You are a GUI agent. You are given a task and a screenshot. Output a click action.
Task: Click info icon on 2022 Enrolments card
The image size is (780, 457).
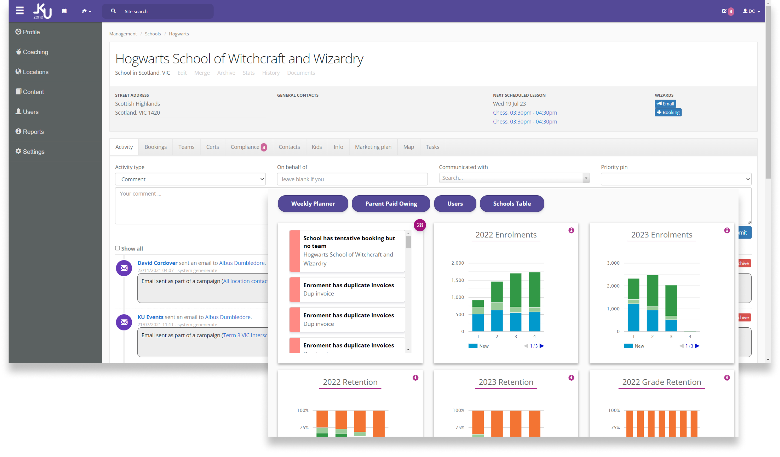(x=571, y=230)
